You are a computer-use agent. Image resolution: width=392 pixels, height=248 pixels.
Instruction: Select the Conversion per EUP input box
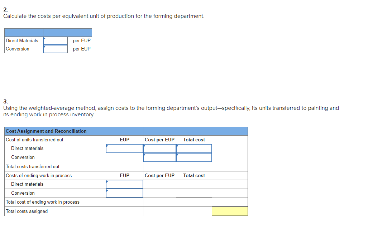(x=56, y=49)
